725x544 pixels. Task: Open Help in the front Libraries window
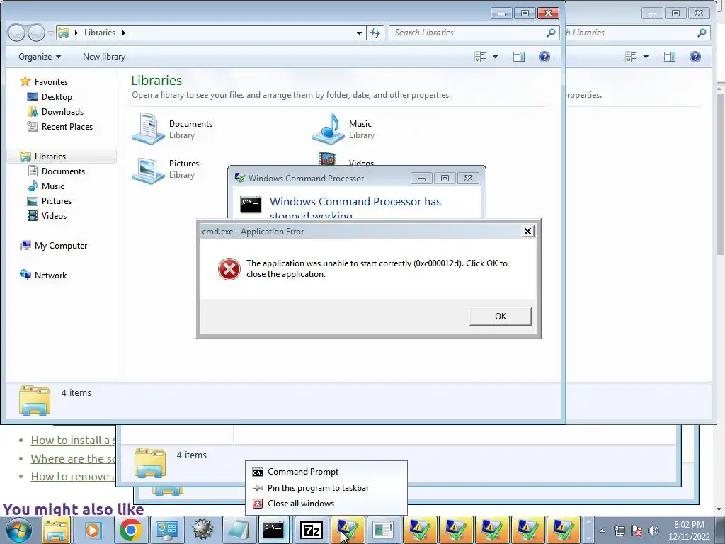[x=544, y=57]
